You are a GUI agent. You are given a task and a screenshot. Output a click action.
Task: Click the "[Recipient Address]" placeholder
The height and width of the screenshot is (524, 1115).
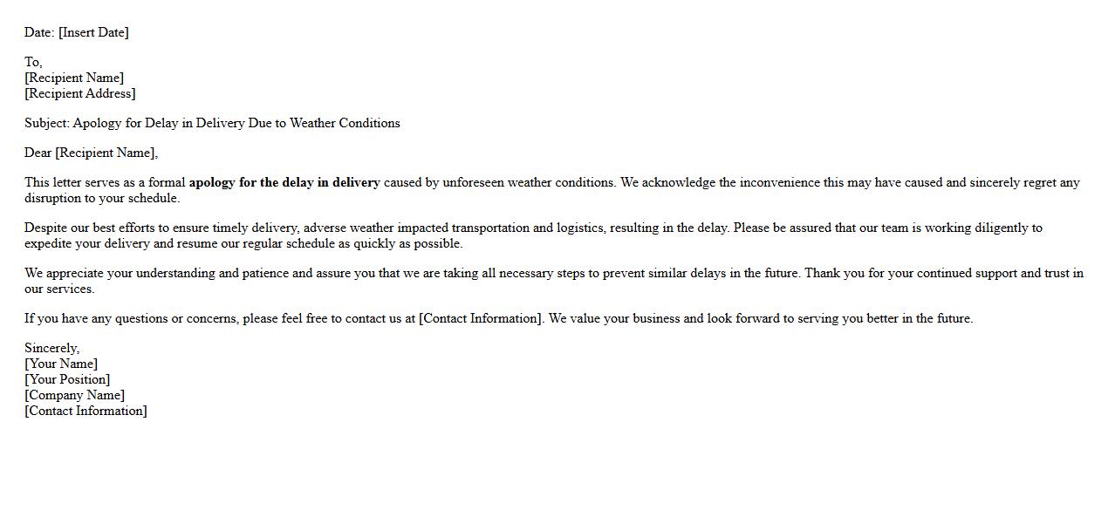pos(80,93)
